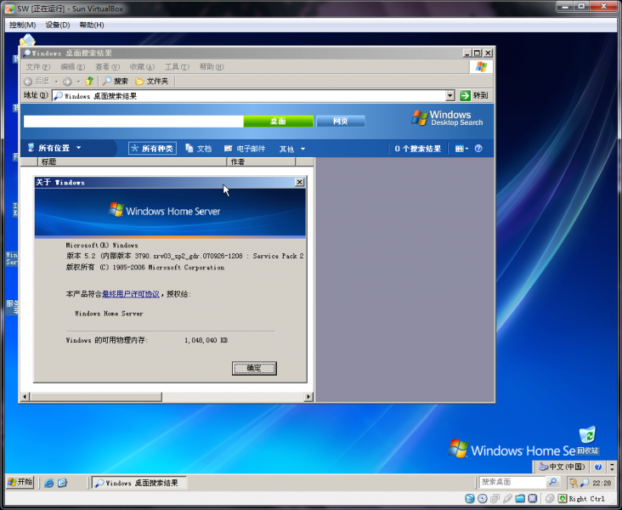Click the 开始 Start button
This screenshot has width=622, height=510.
tap(20, 482)
